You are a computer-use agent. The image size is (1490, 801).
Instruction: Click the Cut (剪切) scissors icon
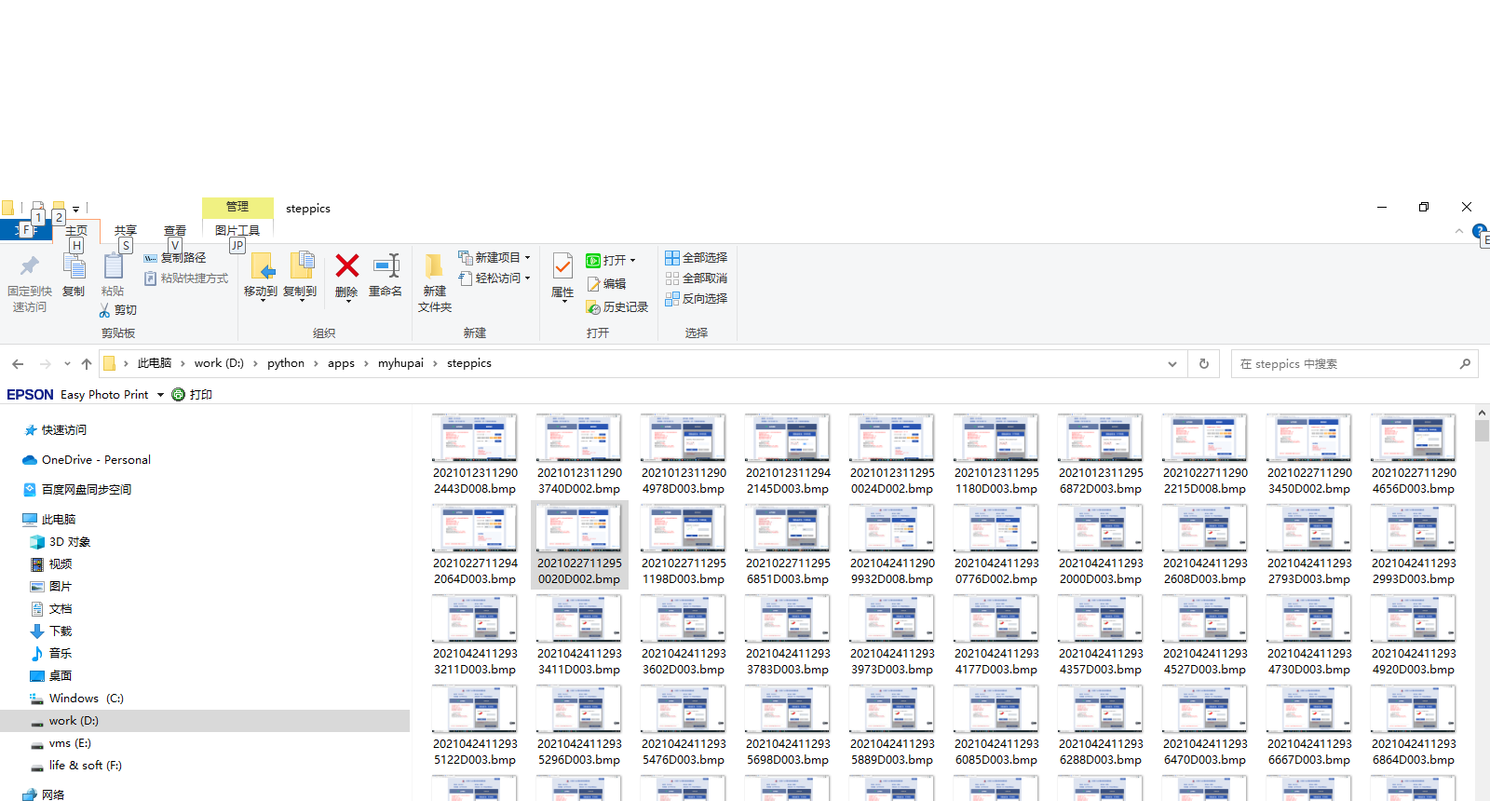[104, 310]
